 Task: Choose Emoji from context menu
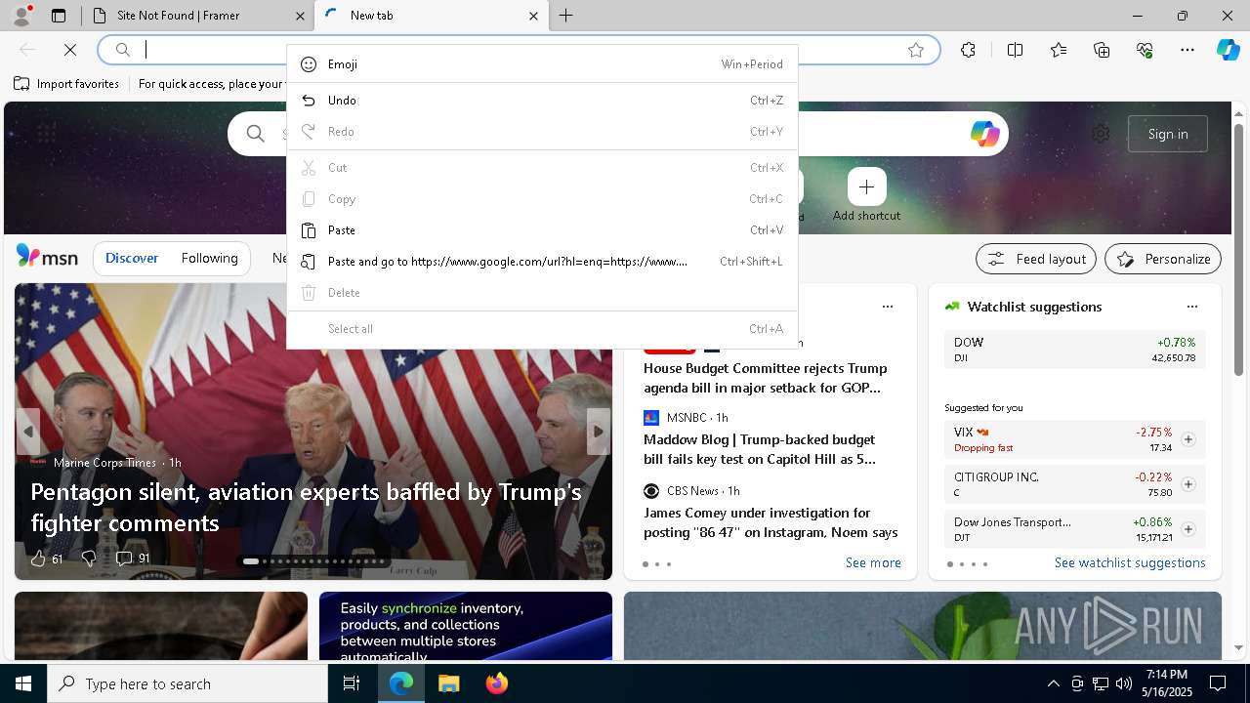point(542,64)
